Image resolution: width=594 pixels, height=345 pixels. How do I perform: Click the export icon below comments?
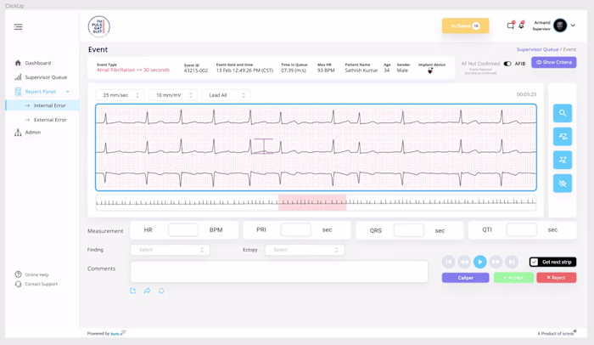click(x=133, y=291)
